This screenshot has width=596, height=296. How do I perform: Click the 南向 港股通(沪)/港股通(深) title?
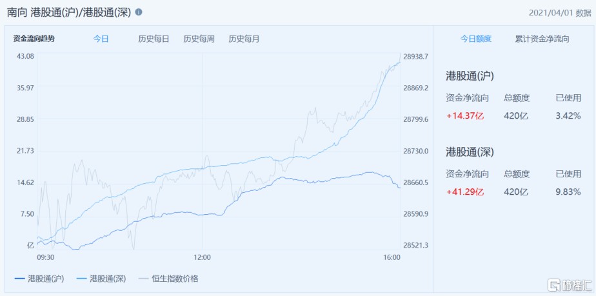click(69, 12)
